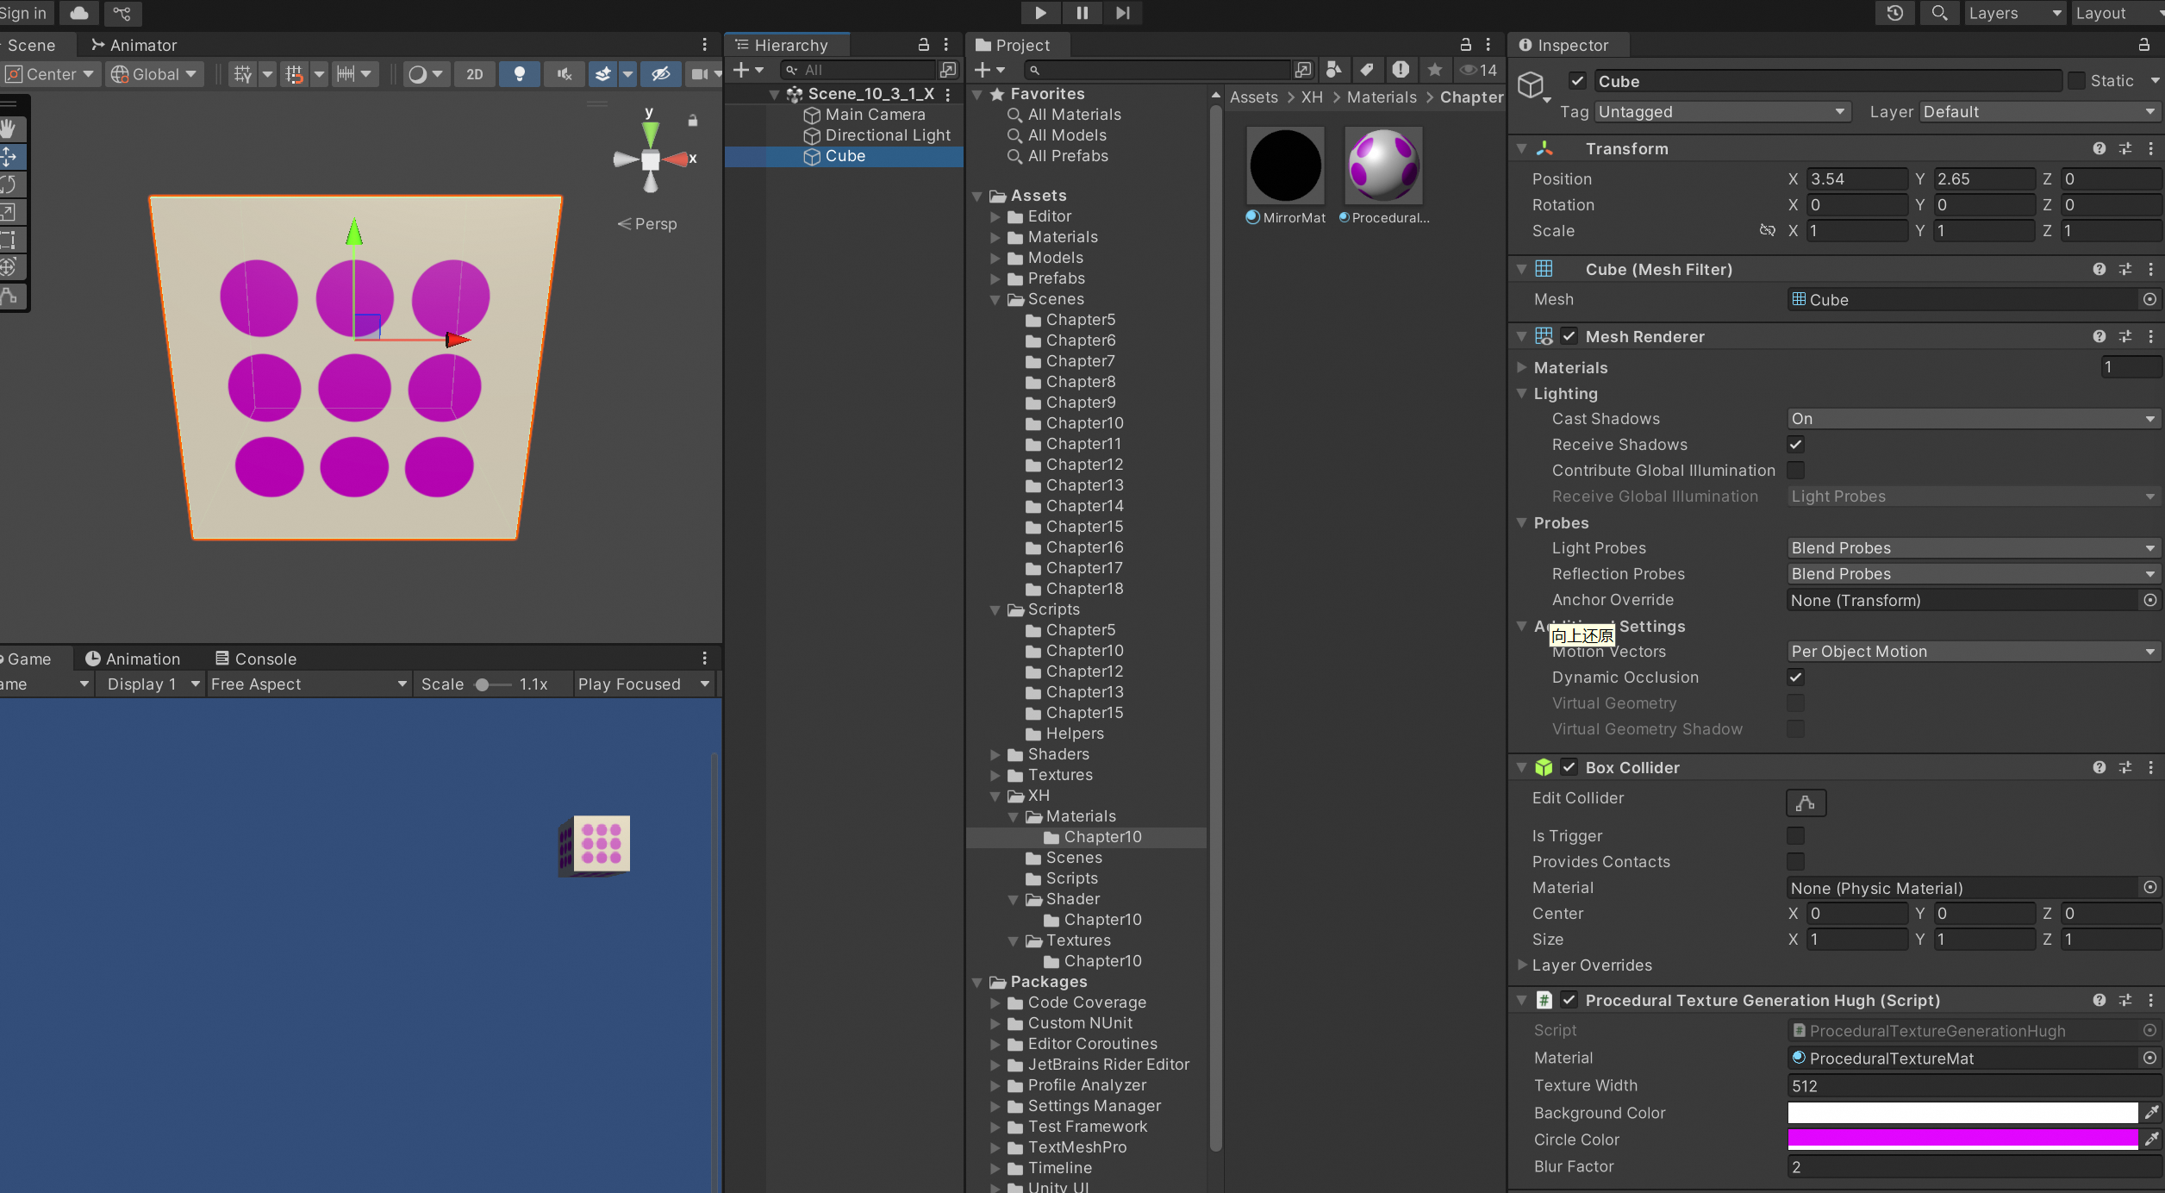Toggle Dynamic Occlusion checkbox
Viewport: 2165px width, 1193px height.
(1796, 678)
